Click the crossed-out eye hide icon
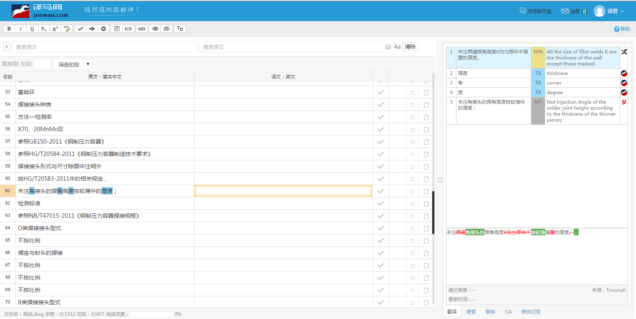Image resolution: width=636 pixels, height=319 pixels. pos(166,29)
